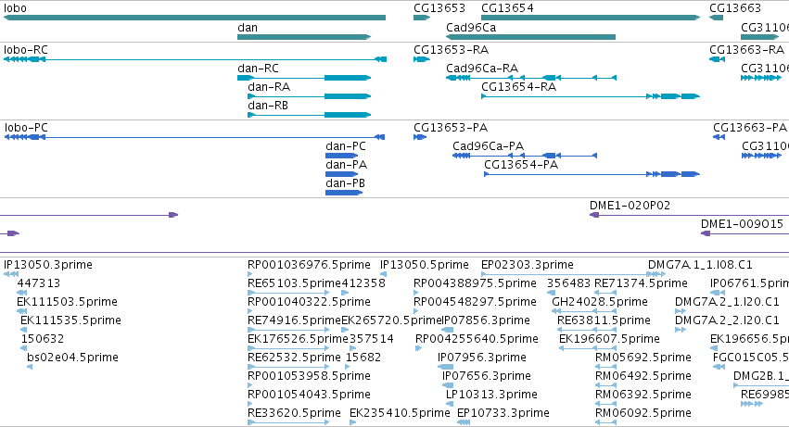Select the CG13663 gene feature
Image resolution: width=789 pixels, height=427 pixels.
716,18
